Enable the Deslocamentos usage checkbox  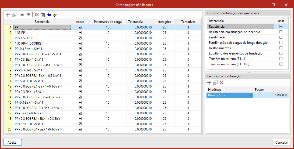coord(281,48)
